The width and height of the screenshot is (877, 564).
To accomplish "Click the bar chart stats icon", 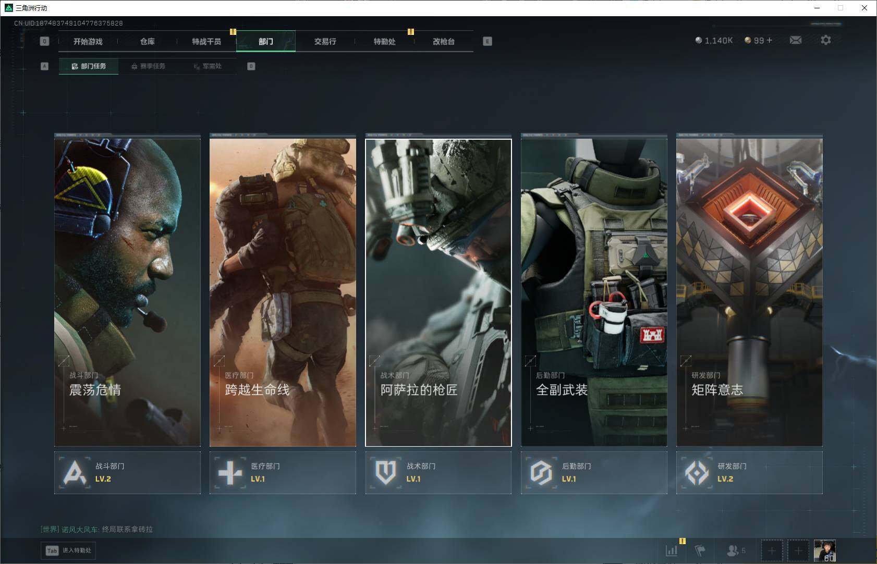I will [x=672, y=550].
